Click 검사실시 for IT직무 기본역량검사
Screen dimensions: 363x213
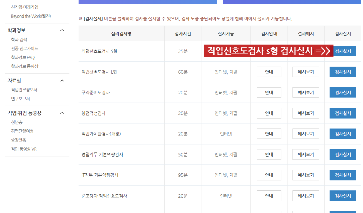point(343,175)
